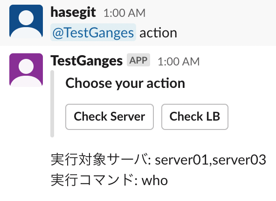The width and height of the screenshot is (276, 201).
Task: Click the Check Server button
Action: (x=110, y=117)
